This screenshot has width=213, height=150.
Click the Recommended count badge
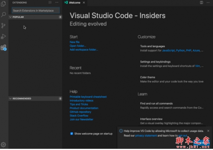(60, 99)
